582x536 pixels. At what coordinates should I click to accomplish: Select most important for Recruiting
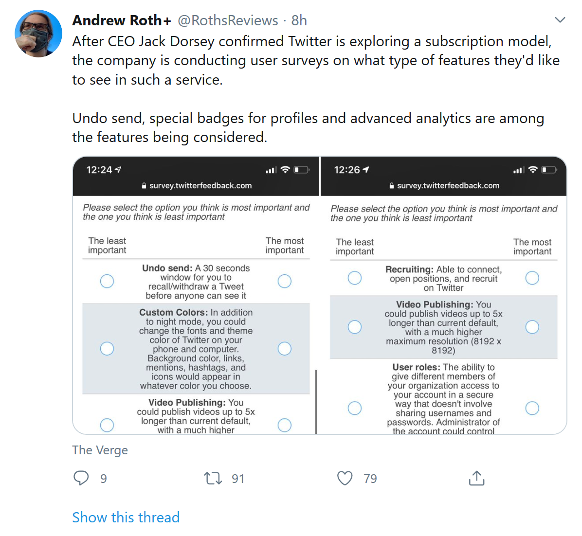pyautogui.click(x=532, y=278)
